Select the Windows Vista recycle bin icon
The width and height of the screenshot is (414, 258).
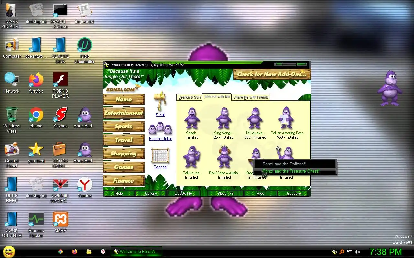(x=12, y=115)
